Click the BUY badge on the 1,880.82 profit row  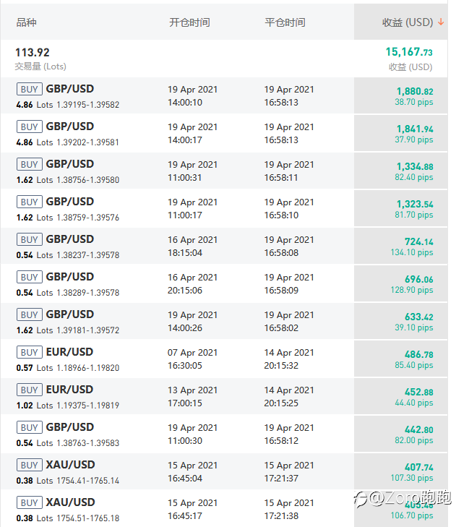point(30,89)
